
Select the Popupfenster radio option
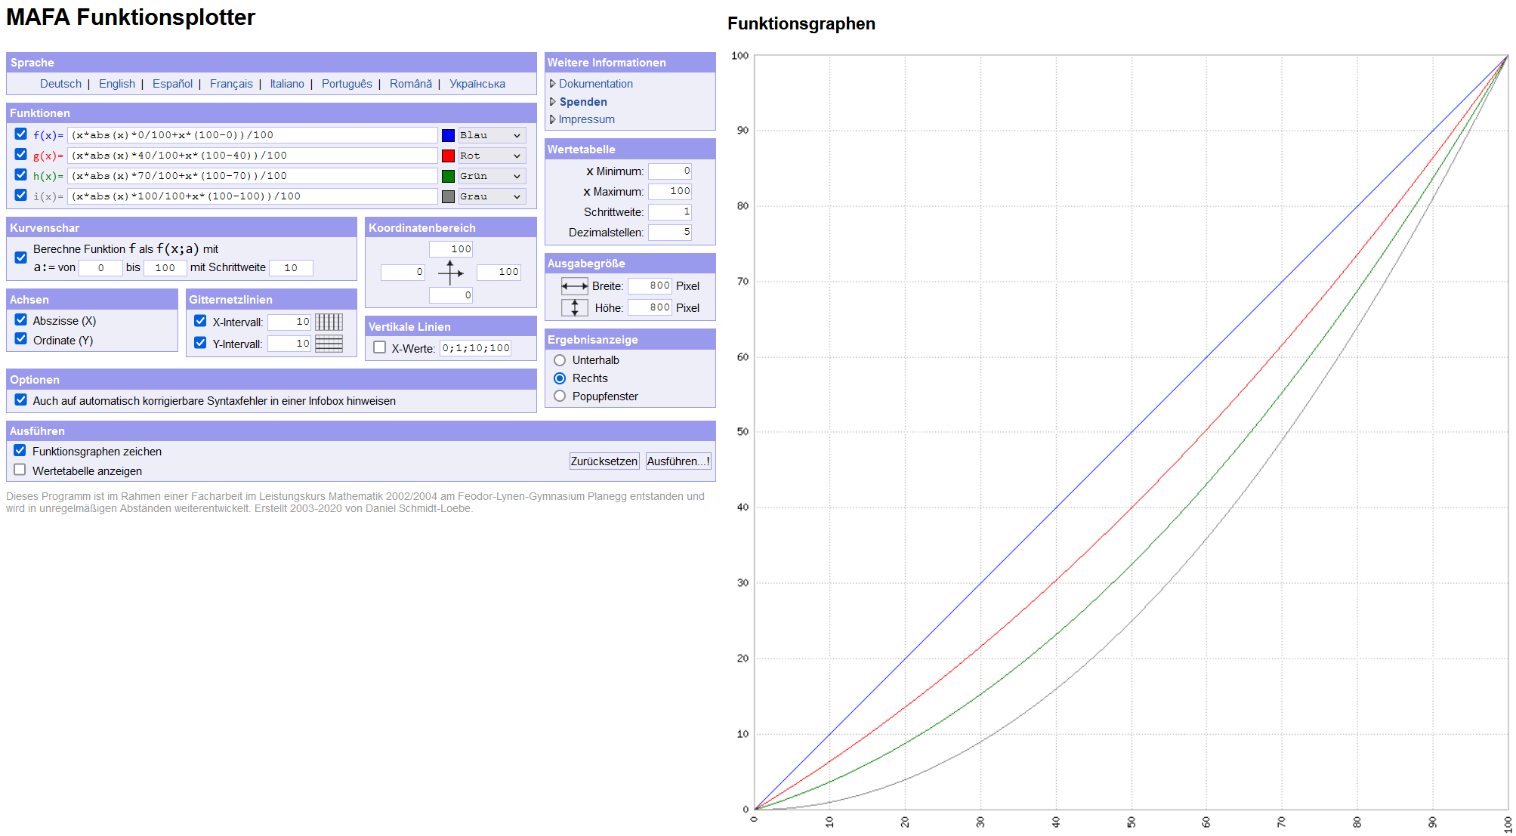[x=560, y=396]
